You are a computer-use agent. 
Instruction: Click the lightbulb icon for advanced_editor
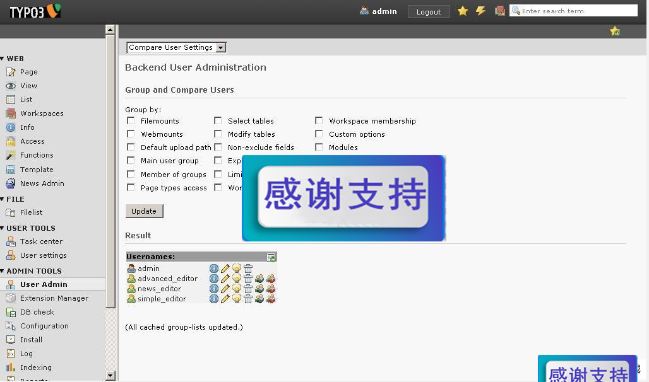click(236, 279)
